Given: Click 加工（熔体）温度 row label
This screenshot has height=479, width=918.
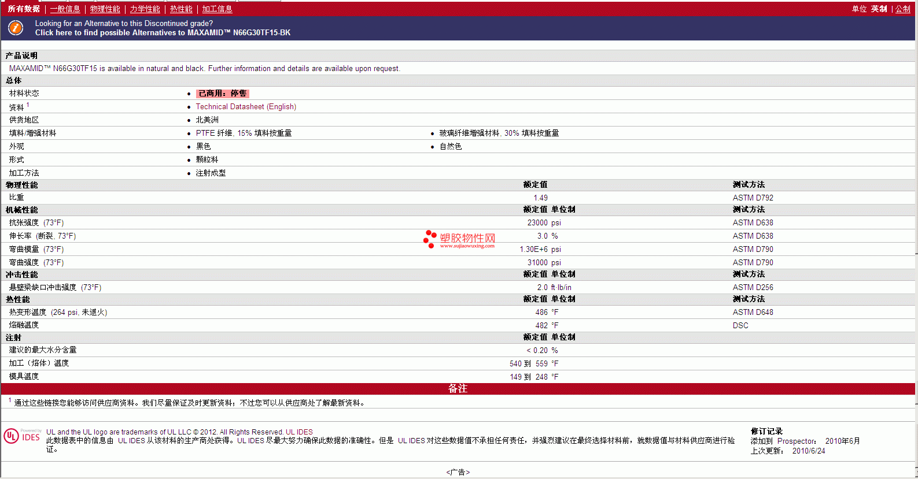Looking at the screenshot, I should tap(39, 363).
